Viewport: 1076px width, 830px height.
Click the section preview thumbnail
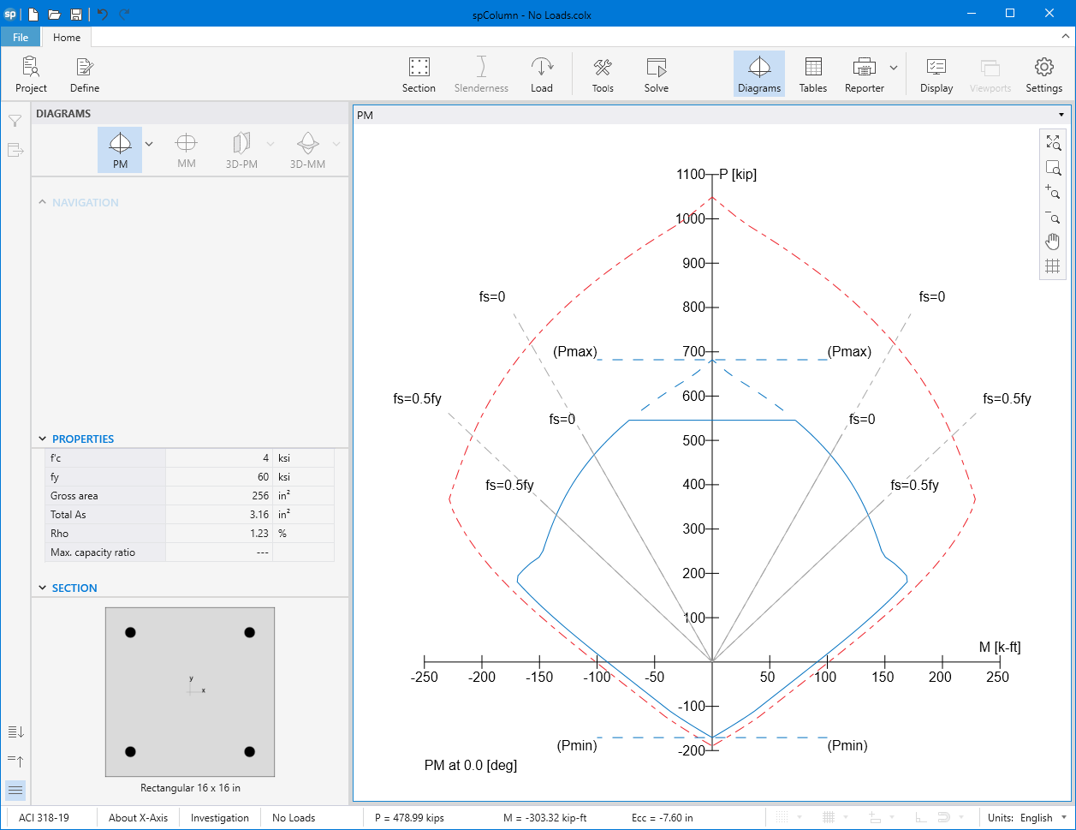[190, 691]
